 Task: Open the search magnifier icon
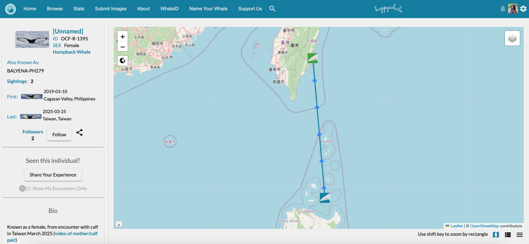point(273,9)
